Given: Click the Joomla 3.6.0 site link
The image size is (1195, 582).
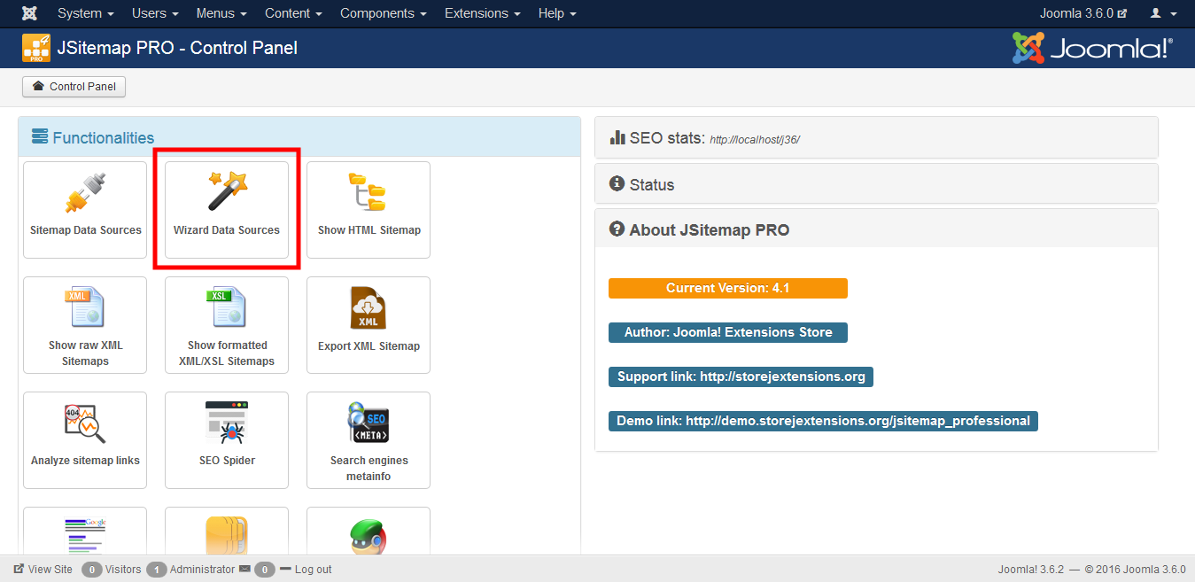Looking at the screenshot, I should click(x=1083, y=13).
